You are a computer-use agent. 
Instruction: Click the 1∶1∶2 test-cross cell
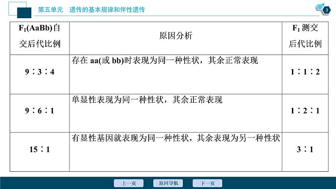(x=305, y=74)
